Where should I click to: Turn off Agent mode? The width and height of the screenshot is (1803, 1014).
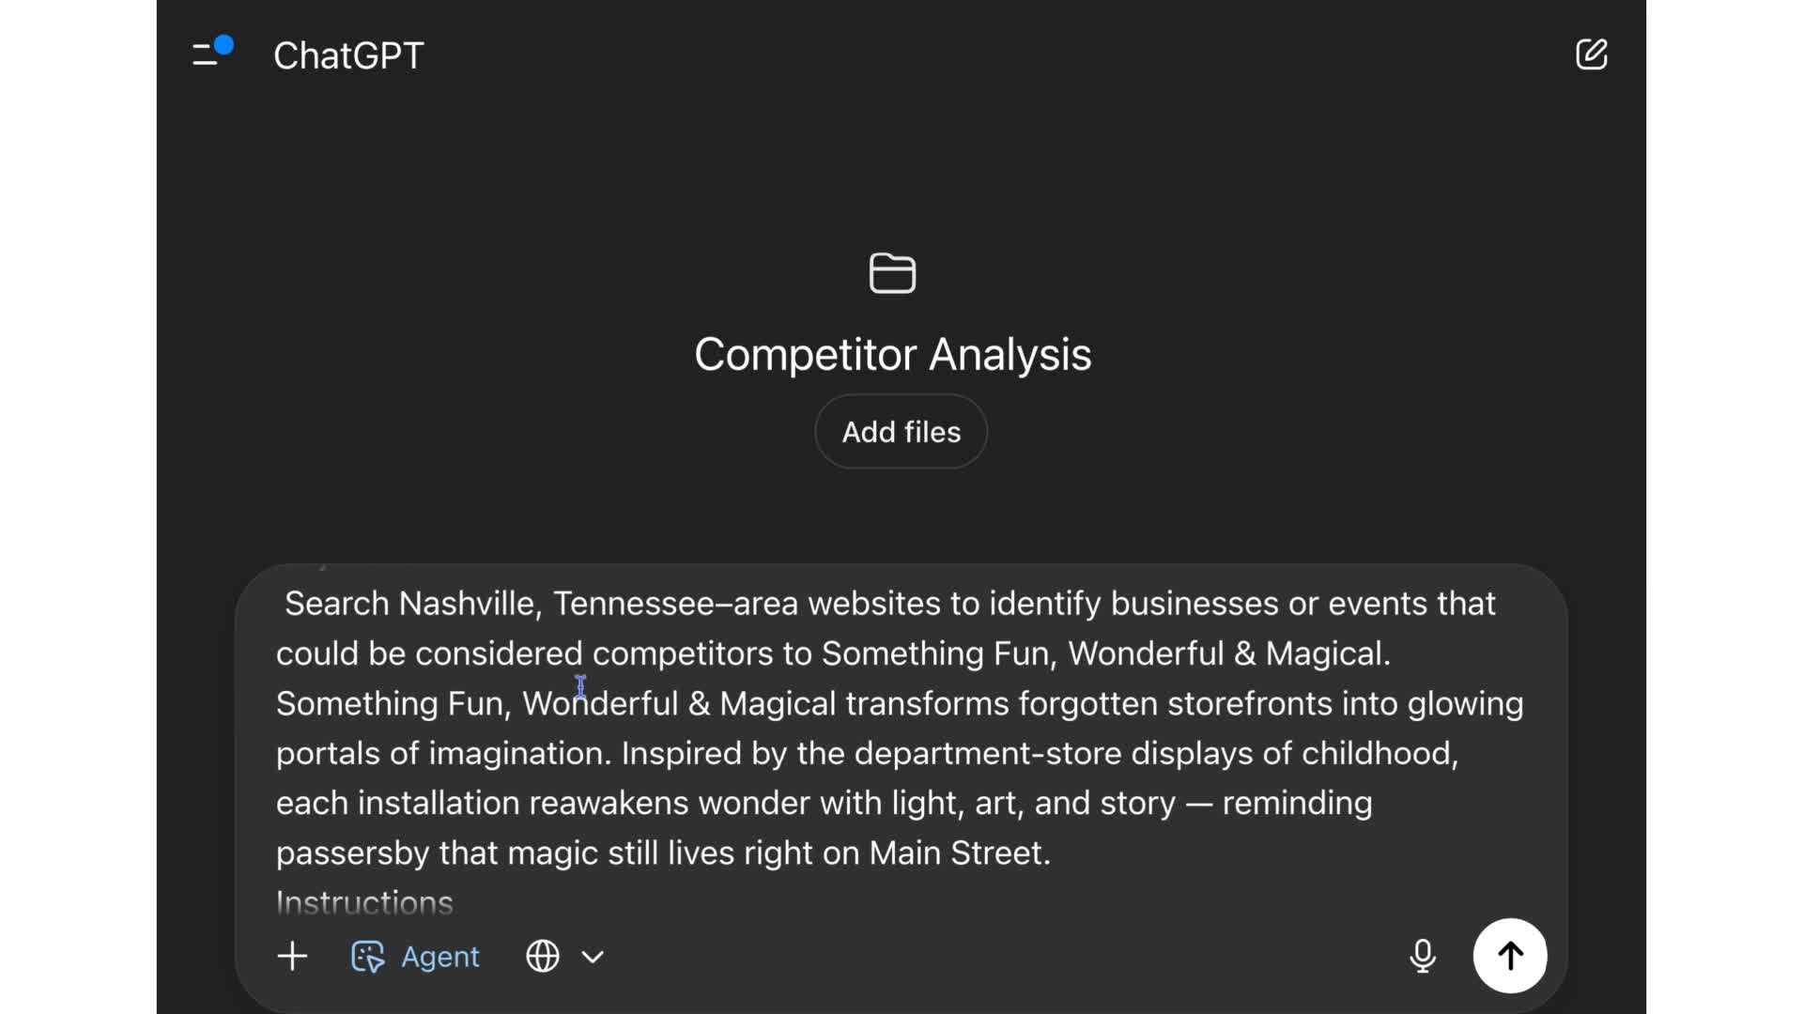click(x=415, y=956)
